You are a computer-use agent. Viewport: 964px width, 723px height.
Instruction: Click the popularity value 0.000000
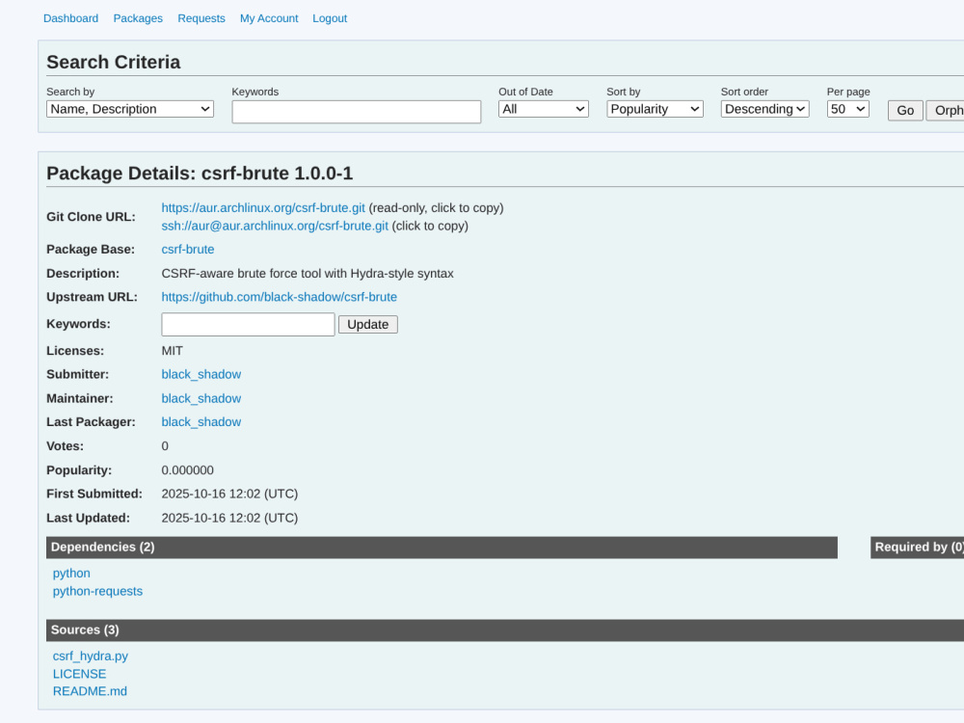[x=188, y=470]
